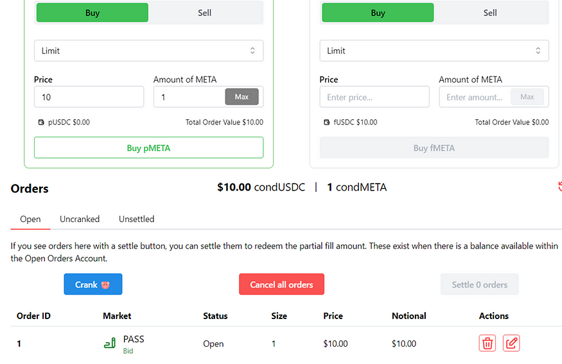Edit order 1 with the pencil icon
This screenshot has width=562, height=364.
511,343
